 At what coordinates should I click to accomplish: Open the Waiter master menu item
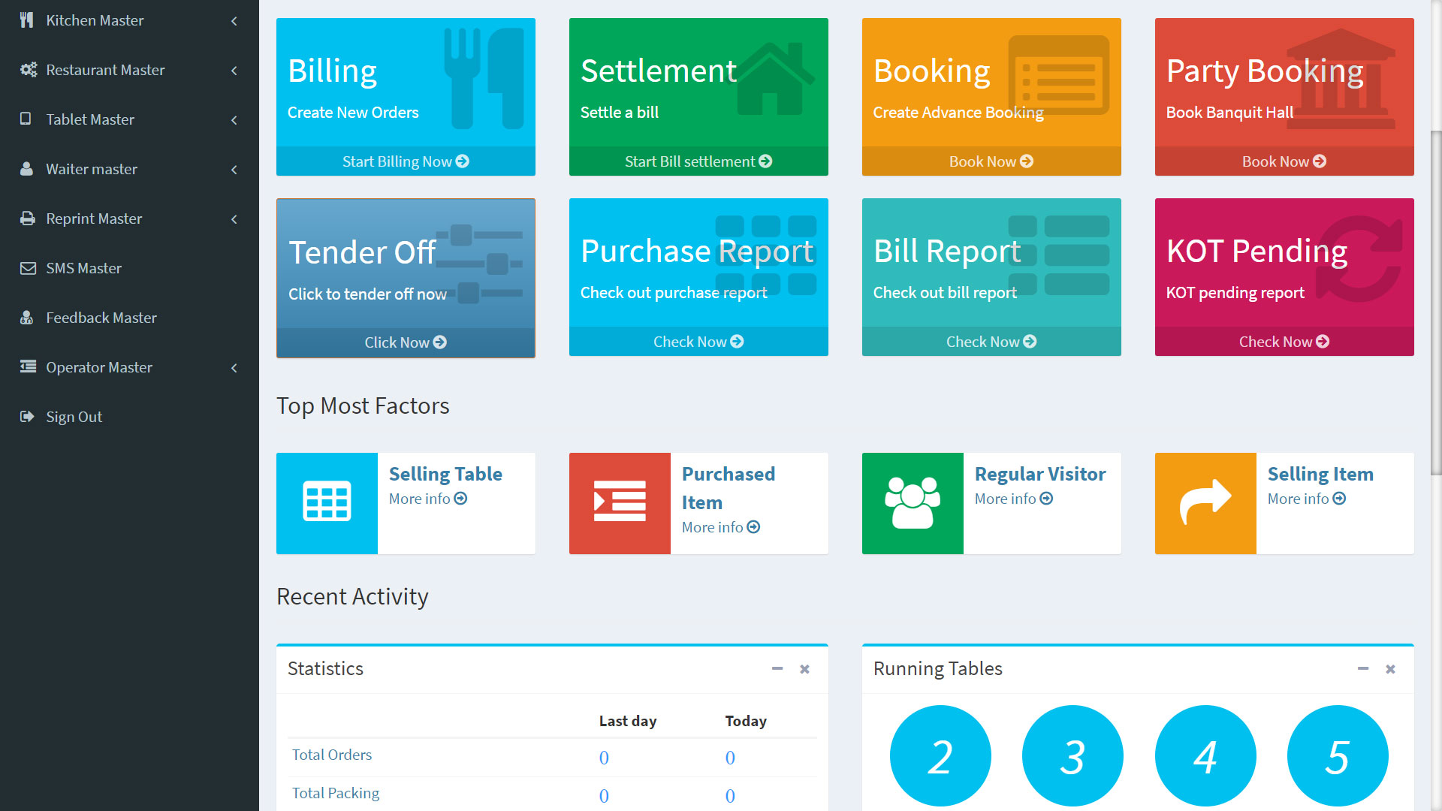tap(92, 169)
